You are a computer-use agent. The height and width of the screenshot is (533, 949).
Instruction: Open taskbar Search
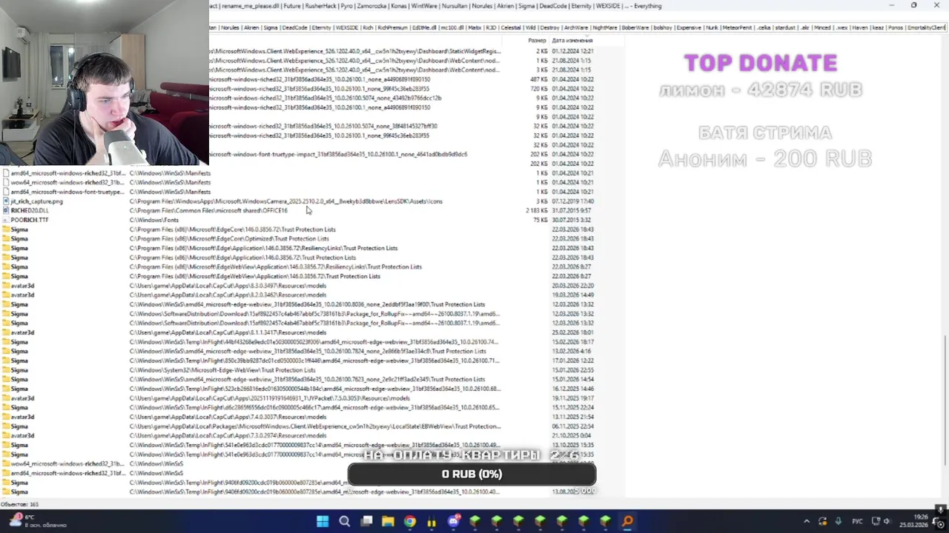345,521
